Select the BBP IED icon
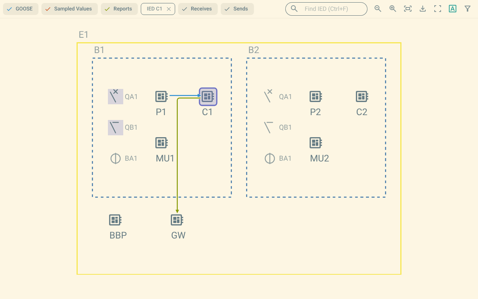 click(x=115, y=220)
